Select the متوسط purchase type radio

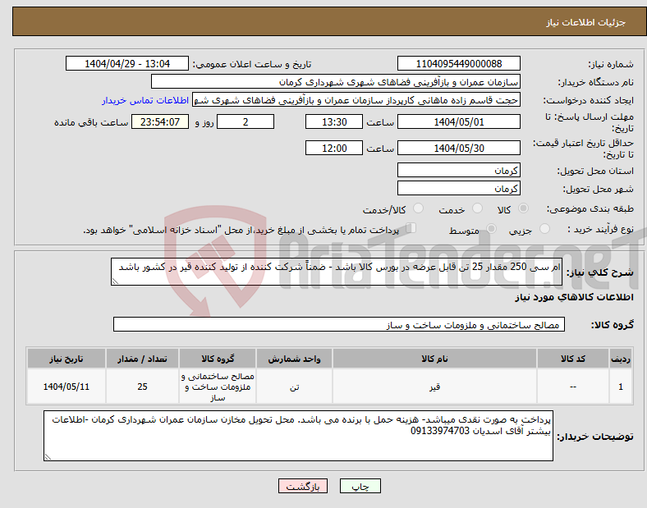(491, 228)
